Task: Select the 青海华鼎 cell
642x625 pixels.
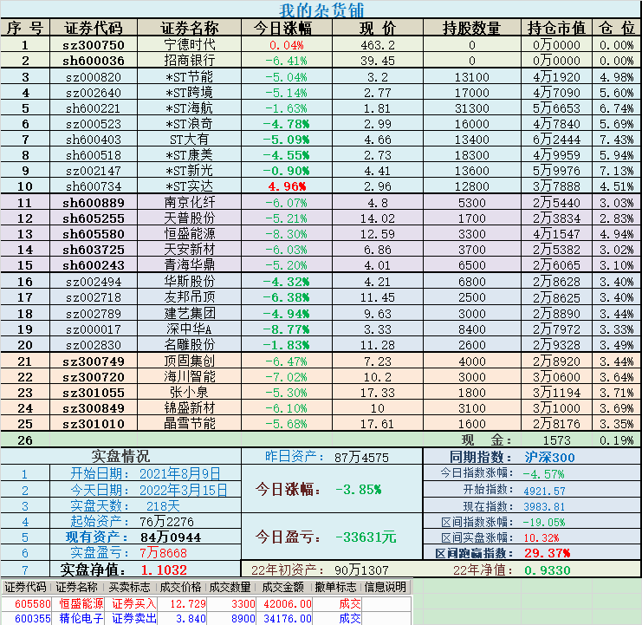Action: 189,265
